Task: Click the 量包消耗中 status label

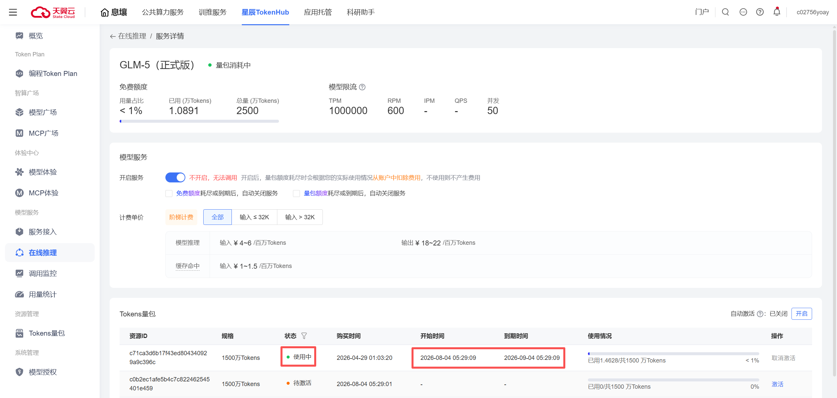Action: point(233,65)
